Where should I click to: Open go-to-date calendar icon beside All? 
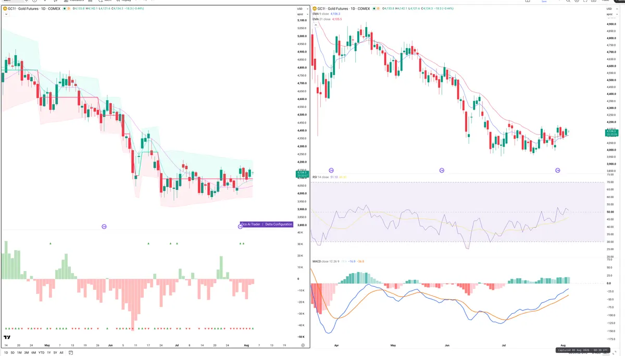click(x=70, y=353)
